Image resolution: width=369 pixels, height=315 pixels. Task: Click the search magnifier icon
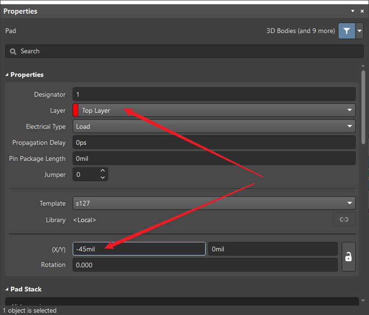click(x=13, y=51)
